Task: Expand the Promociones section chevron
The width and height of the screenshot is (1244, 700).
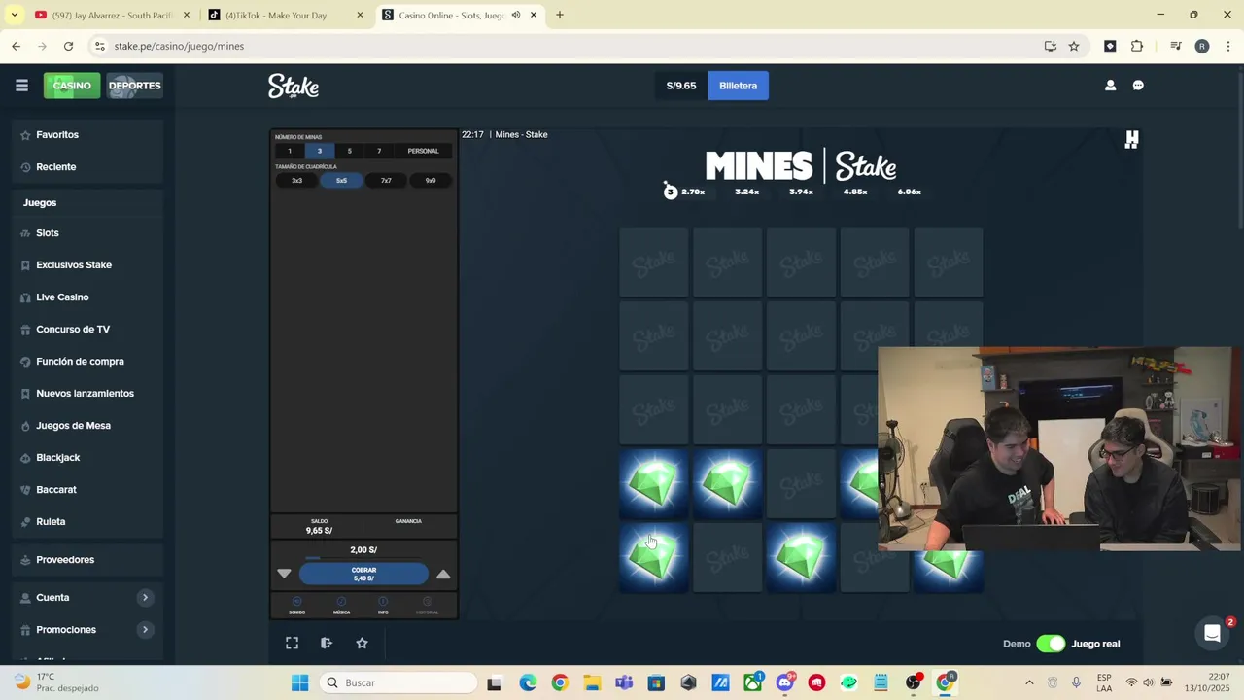Action: [145, 629]
